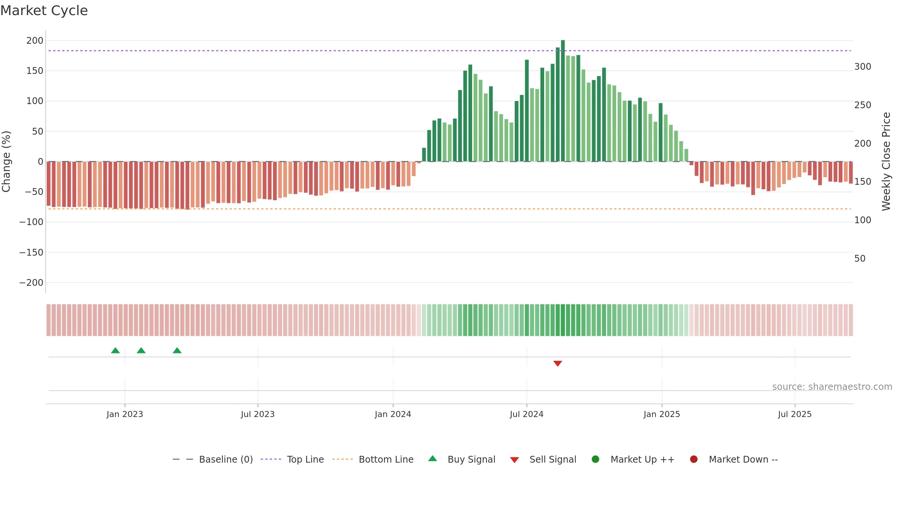This screenshot has height=509, width=905.
Task: Click the Jul 2024 axis label
Action: (x=527, y=414)
